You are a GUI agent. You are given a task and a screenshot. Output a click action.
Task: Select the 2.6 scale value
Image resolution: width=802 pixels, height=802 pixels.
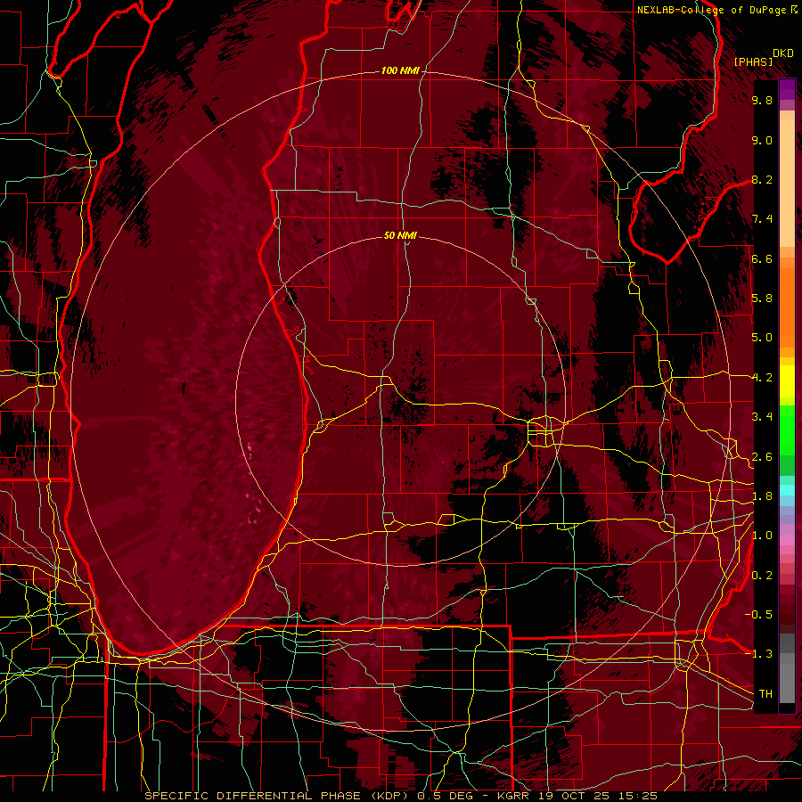(x=762, y=457)
